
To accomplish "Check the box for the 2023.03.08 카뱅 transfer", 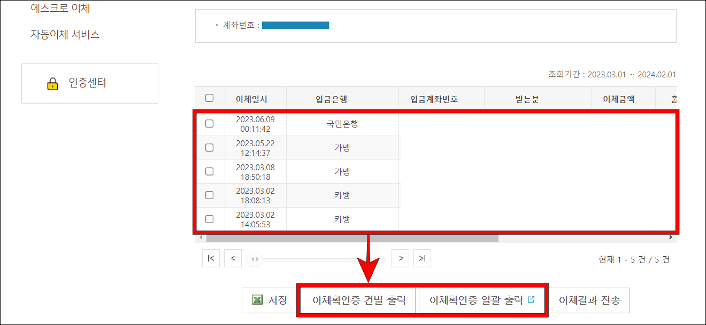I will click(210, 171).
